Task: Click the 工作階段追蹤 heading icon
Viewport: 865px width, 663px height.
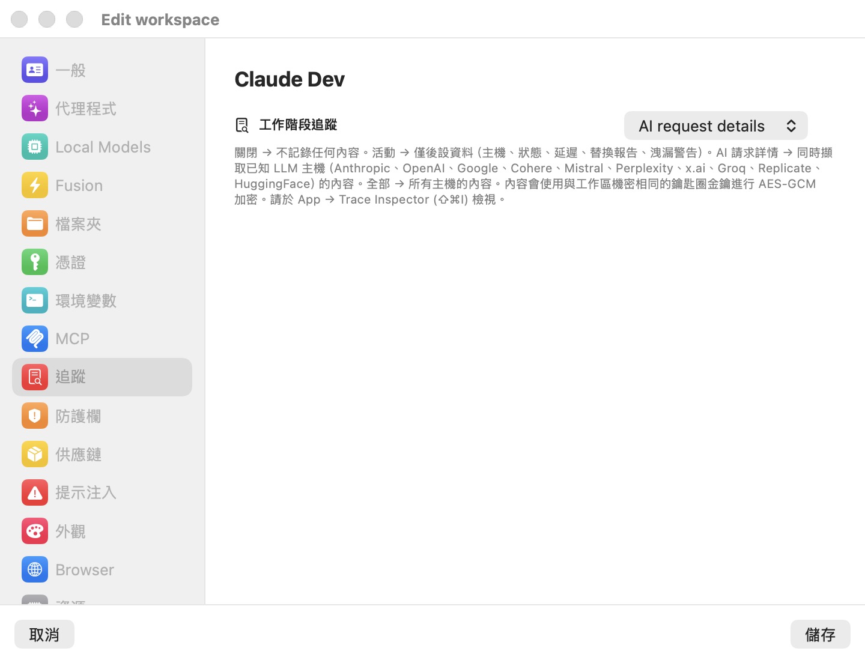Action: tap(242, 126)
